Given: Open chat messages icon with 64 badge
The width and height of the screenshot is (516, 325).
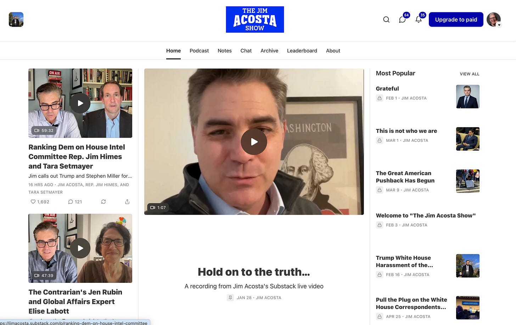Looking at the screenshot, I should (403, 19).
